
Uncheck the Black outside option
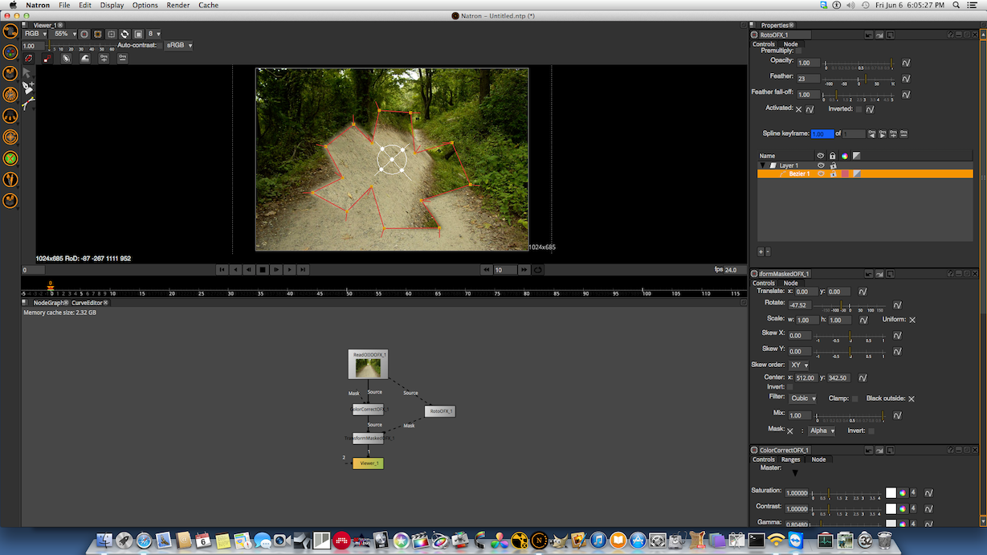(912, 398)
